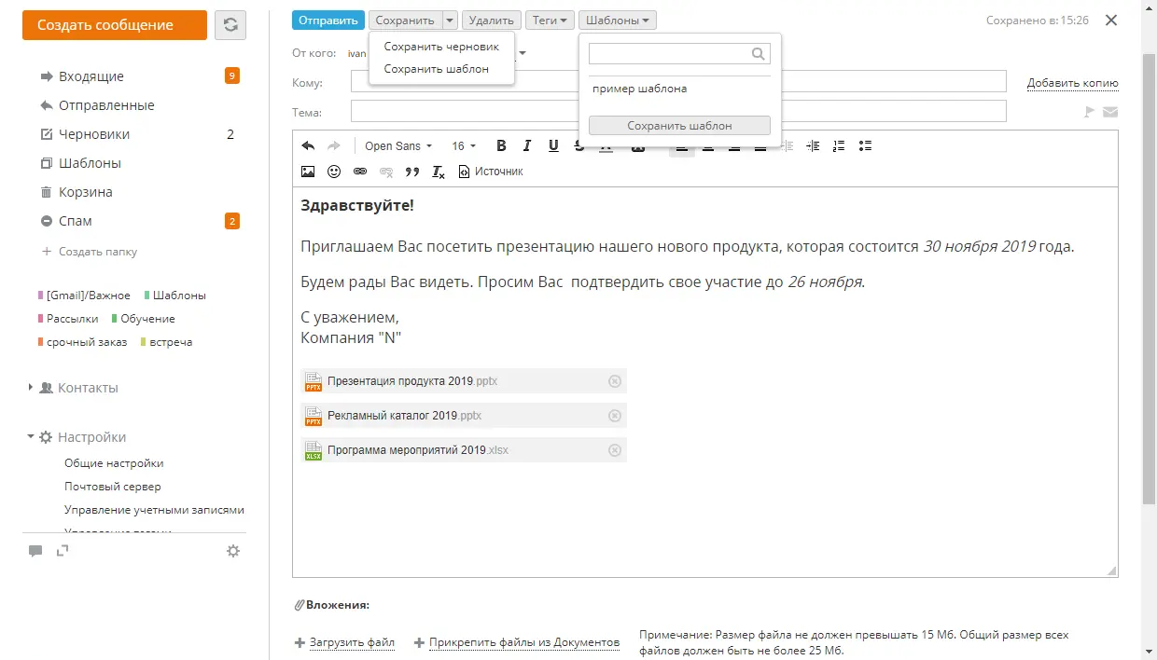The image size is (1157, 660).
Task: Send the message with Отправить
Action: [327, 19]
